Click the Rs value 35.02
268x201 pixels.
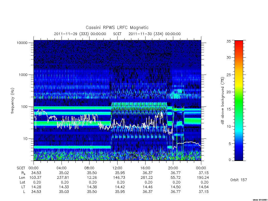(64, 173)
